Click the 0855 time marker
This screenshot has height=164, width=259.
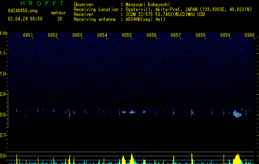tap(127, 35)
